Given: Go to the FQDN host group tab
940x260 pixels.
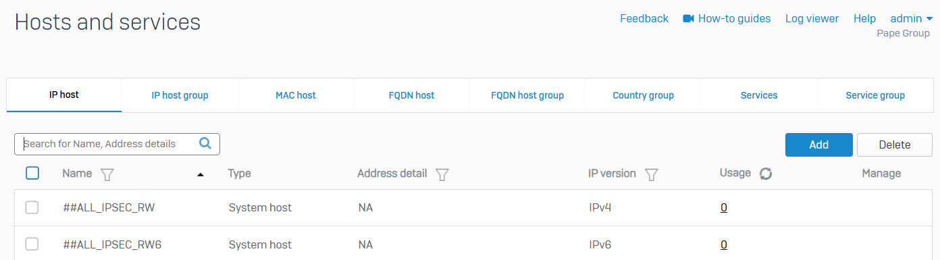Looking at the screenshot, I should pyautogui.click(x=527, y=95).
